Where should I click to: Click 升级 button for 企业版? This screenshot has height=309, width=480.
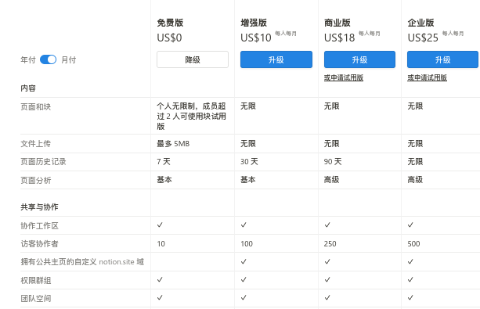click(442, 59)
